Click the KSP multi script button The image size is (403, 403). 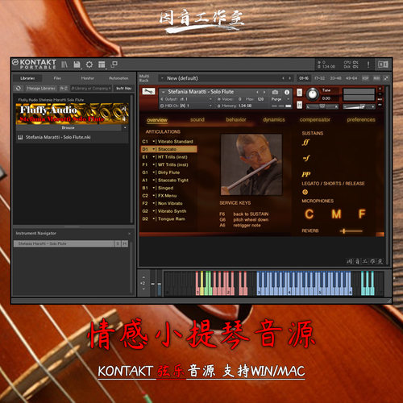[365, 78]
